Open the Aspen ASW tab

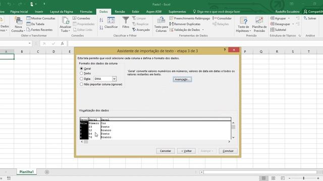[x=154, y=12]
